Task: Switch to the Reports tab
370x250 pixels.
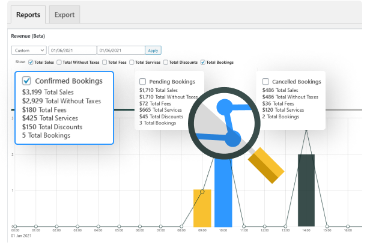Action: (x=28, y=14)
